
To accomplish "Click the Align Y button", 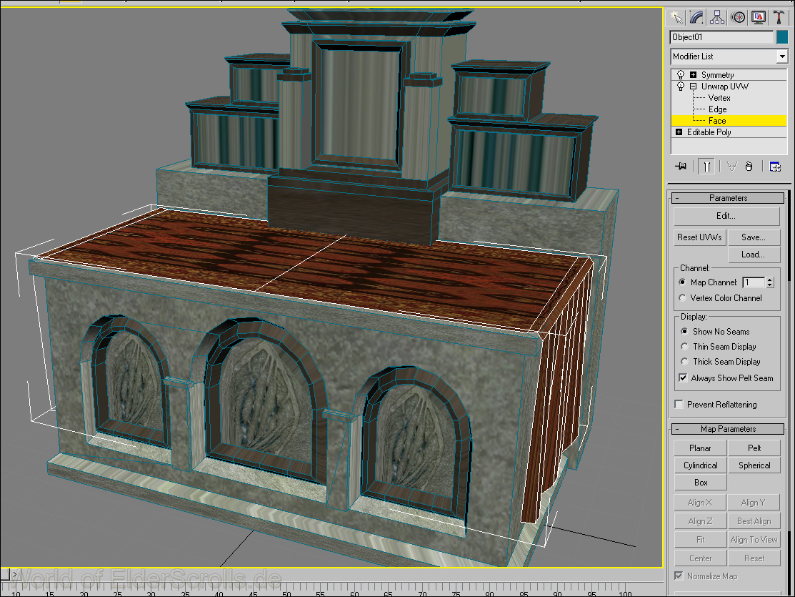I will tap(754, 503).
